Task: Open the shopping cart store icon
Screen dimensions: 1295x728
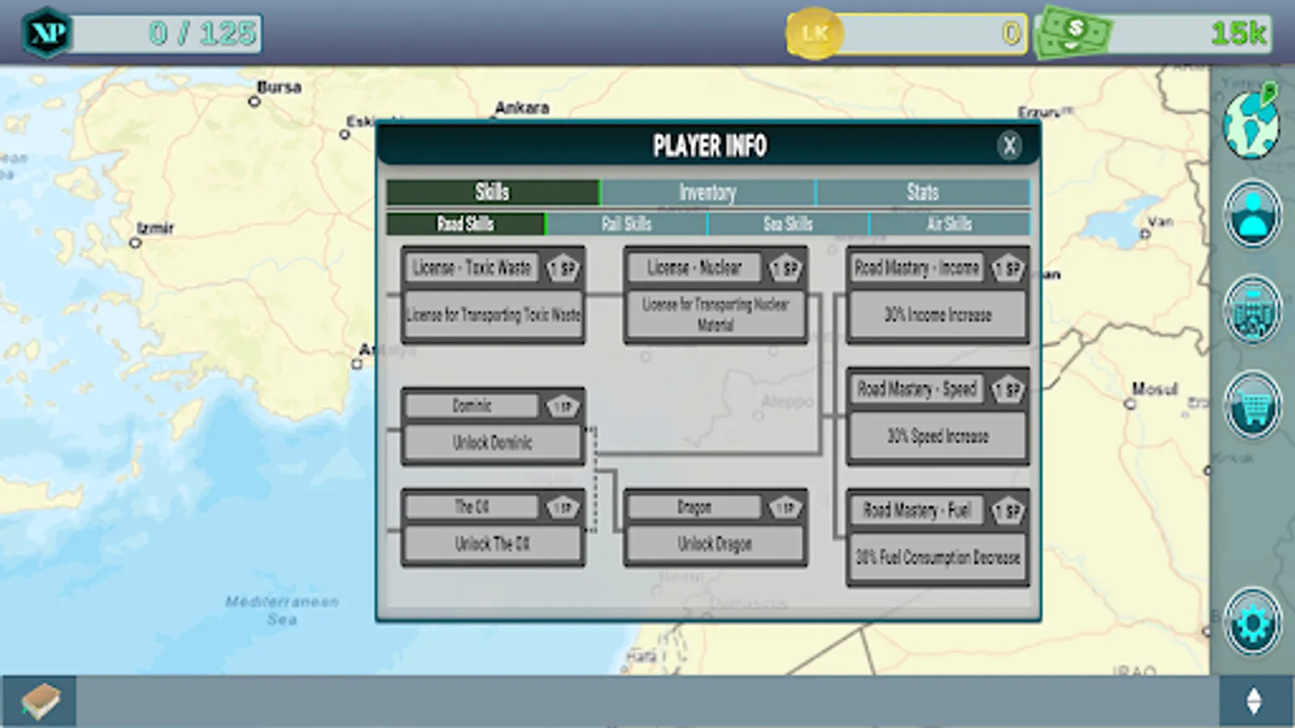Action: [1252, 405]
